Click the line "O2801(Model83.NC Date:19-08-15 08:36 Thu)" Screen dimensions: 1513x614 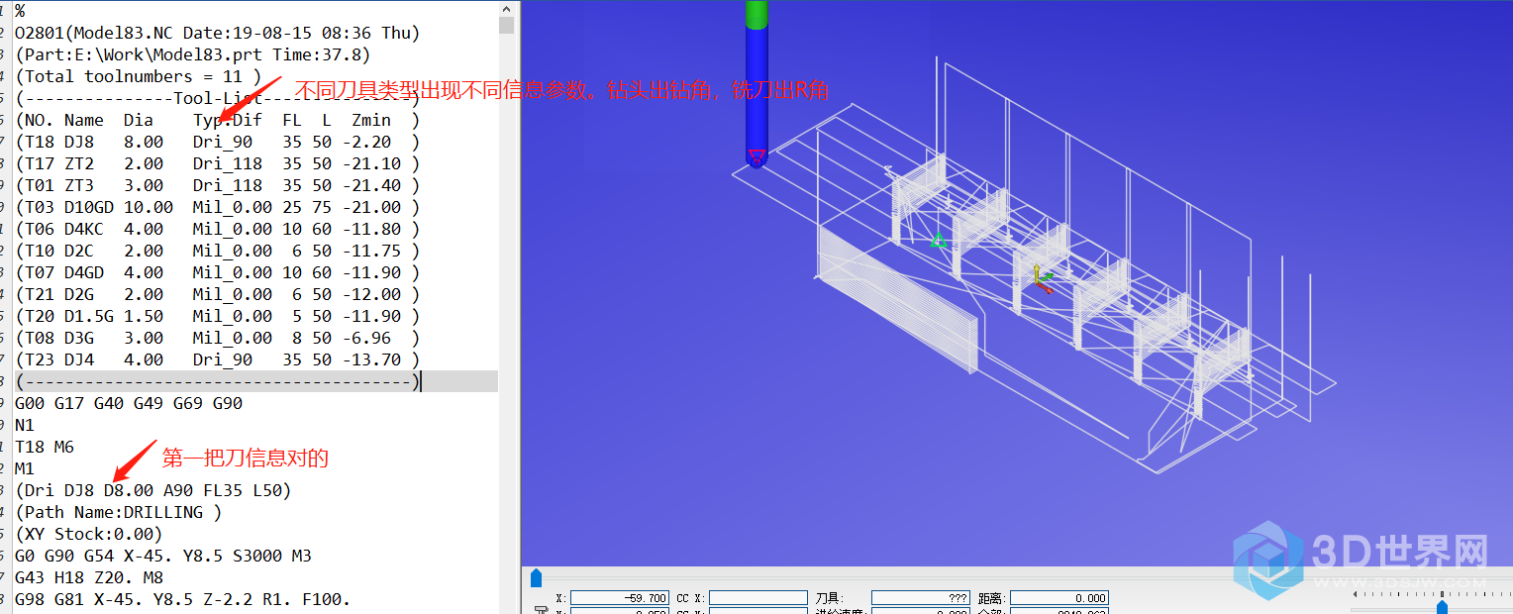click(218, 33)
